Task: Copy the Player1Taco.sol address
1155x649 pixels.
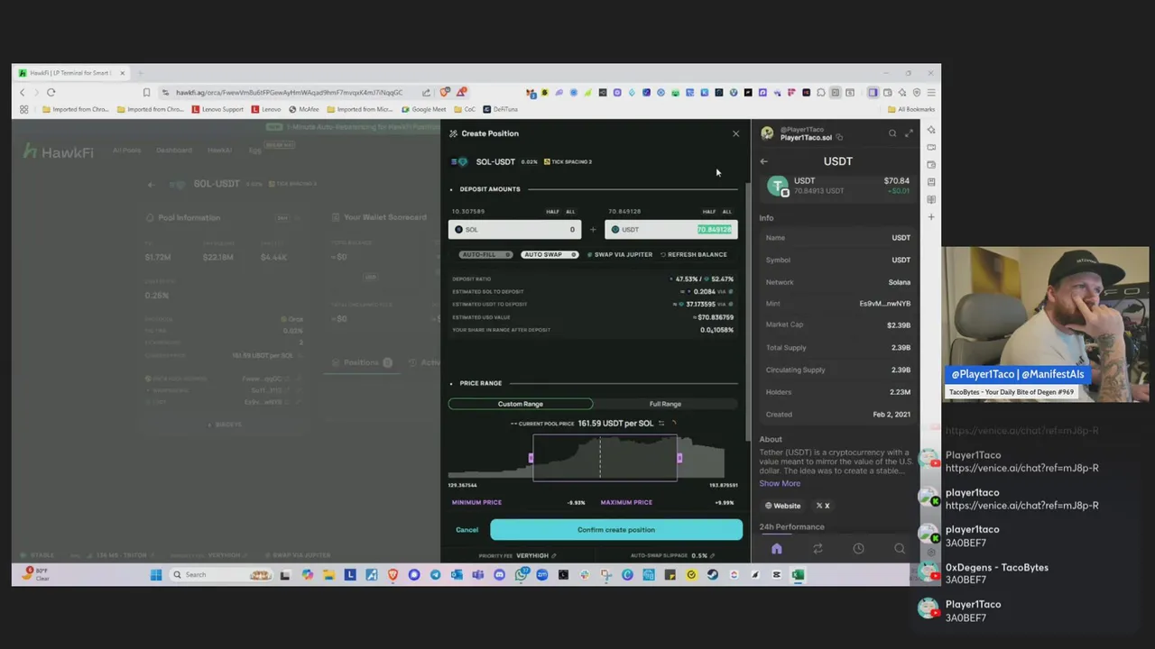Action: 839,138
